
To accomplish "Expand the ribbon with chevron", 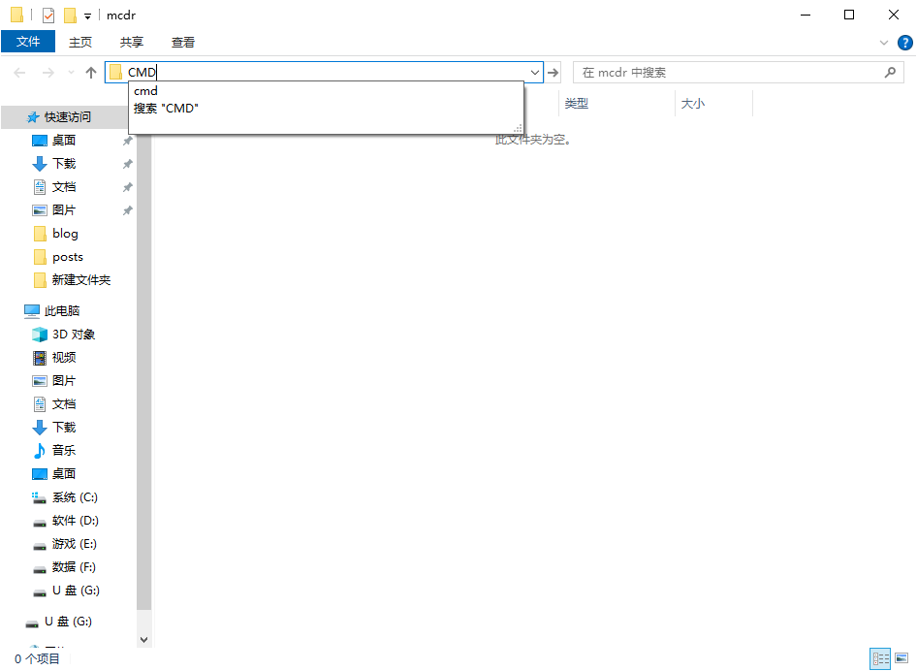I will coord(883,43).
